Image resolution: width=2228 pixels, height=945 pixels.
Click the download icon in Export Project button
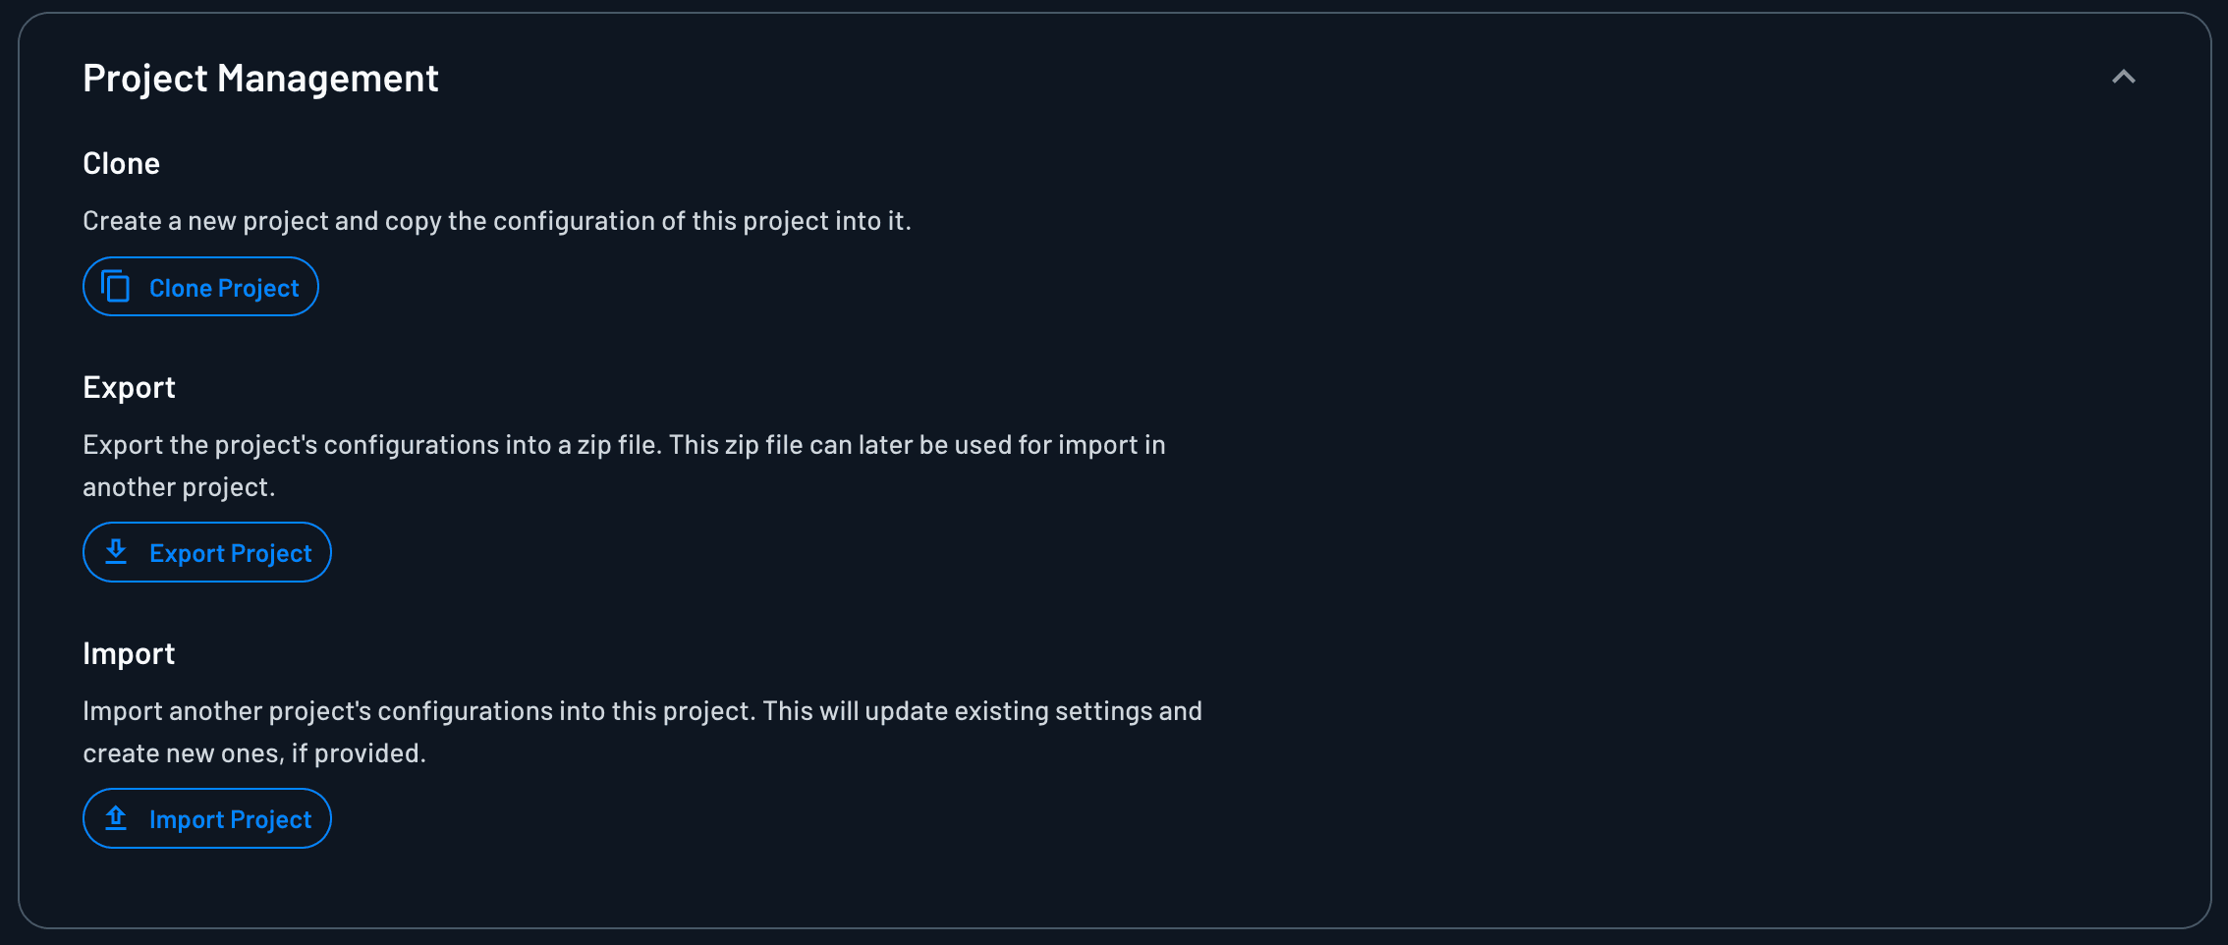(x=118, y=552)
